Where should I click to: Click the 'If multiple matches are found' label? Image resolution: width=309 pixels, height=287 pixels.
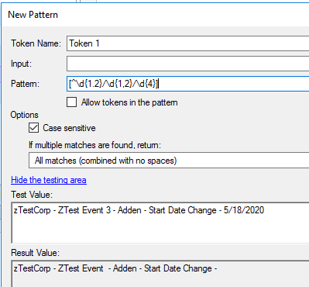click(94, 145)
